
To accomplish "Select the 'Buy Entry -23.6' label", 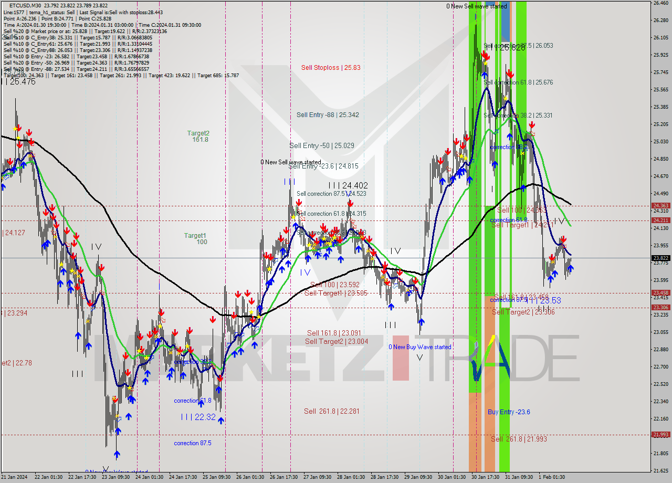I will (509, 412).
